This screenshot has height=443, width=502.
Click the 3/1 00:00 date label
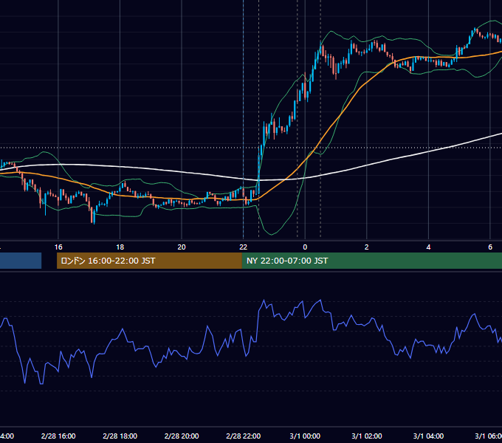(305, 436)
